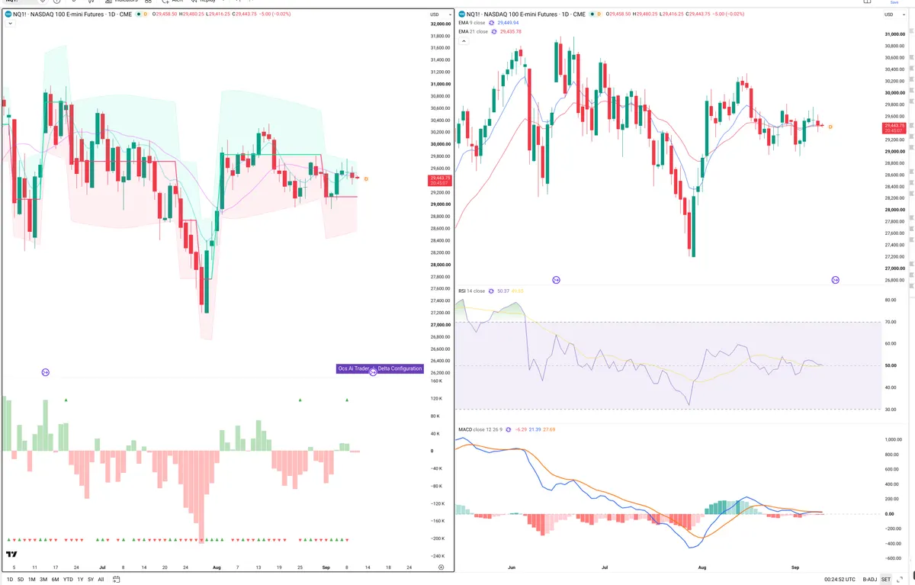The width and height of the screenshot is (915, 585).
Task: Collapse the left chart's indicator legend chevron
Action: tap(11, 24)
